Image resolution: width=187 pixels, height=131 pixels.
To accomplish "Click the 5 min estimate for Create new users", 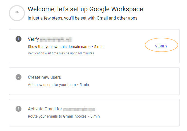I will point(84,85).
